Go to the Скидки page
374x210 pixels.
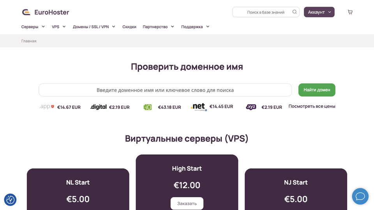tap(129, 27)
